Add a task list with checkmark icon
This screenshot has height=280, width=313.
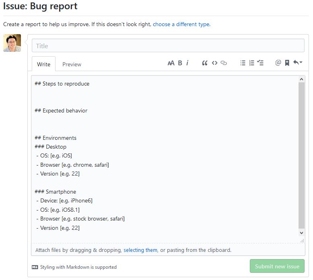[260, 63]
